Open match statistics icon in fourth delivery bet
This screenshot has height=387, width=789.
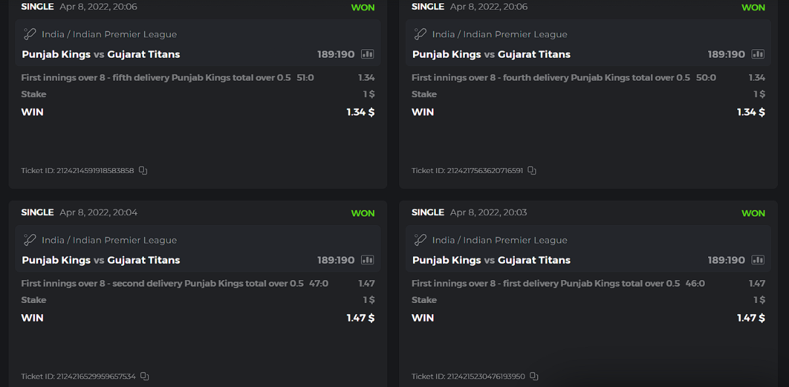click(x=758, y=54)
